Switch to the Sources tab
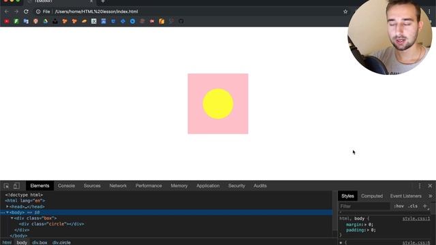This screenshot has width=436, height=245. [x=92, y=186]
